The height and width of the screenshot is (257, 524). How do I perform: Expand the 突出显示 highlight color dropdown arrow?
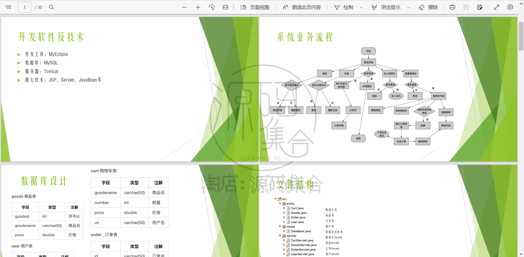(x=409, y=7)
